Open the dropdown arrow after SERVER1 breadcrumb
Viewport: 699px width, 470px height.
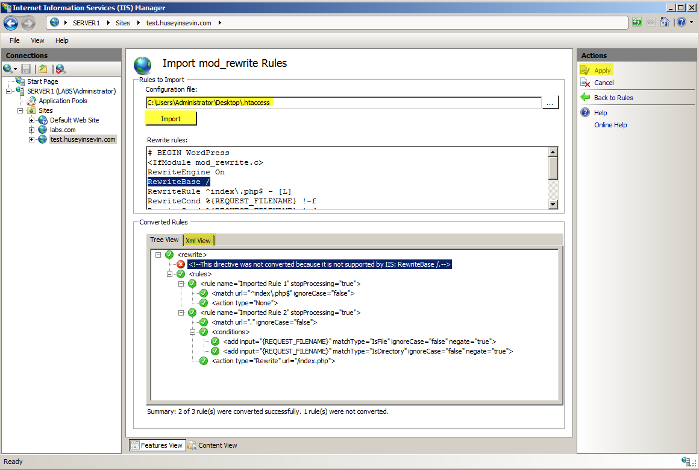(x=108, y=23)
